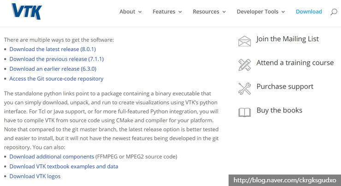Open the search magnifier icon
Screen dimensions: 341x186
click(x=334, y=12)
